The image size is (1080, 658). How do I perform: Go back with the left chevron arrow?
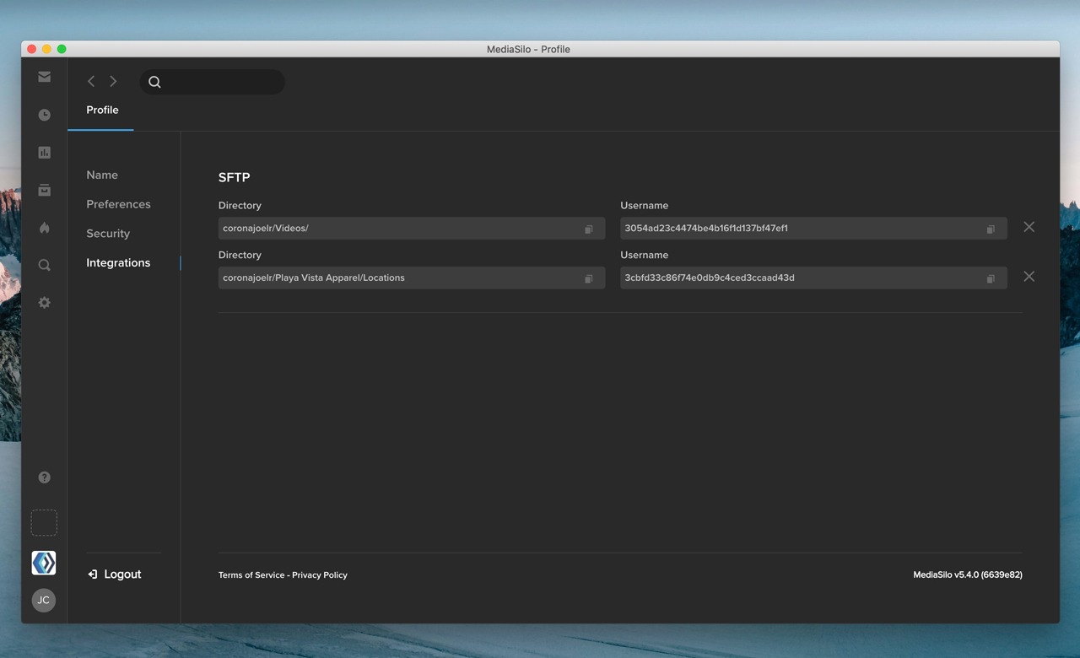pyautogui.click(x=91, y=81)
